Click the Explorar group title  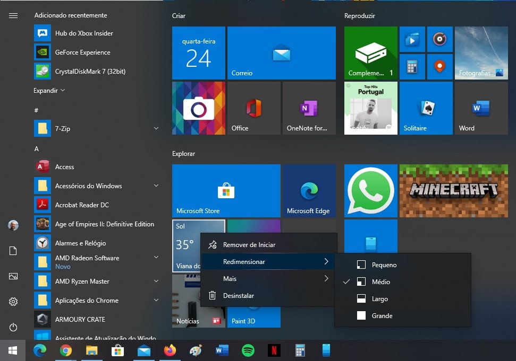[184, 154]
